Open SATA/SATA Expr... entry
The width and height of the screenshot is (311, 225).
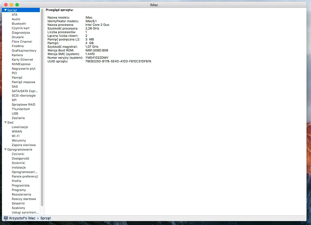(25, 91)
